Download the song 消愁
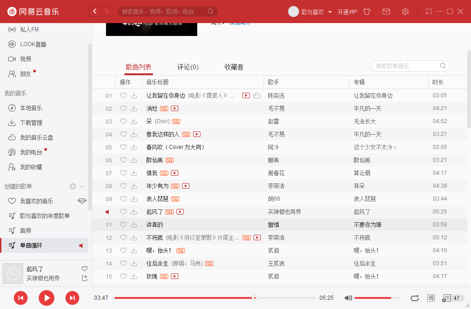 pos(134,108)
